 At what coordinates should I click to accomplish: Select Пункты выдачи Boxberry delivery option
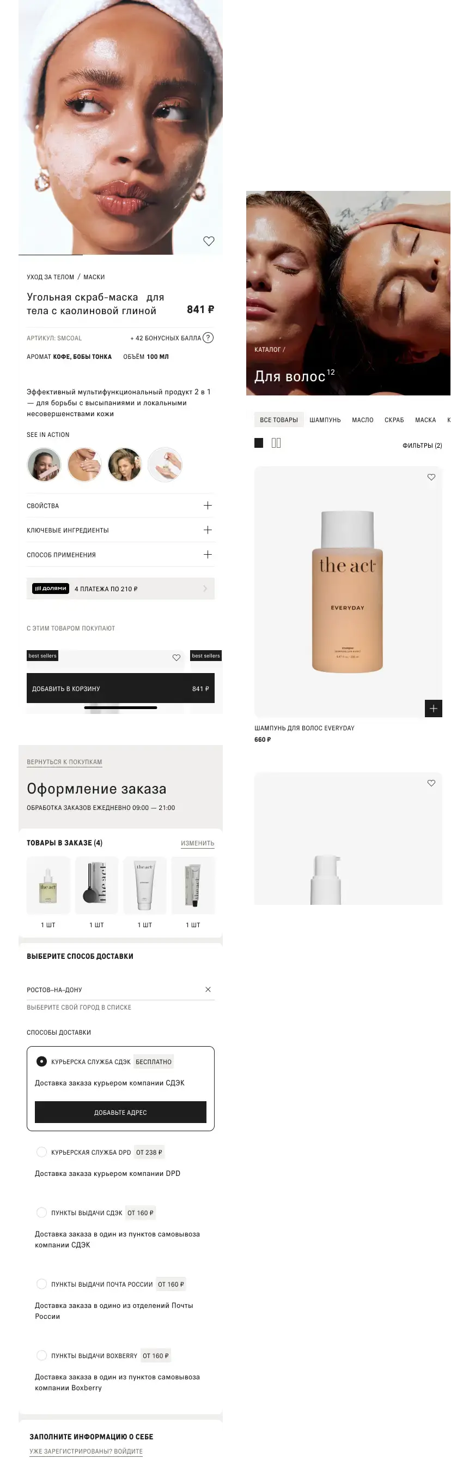coord(41,1355)
